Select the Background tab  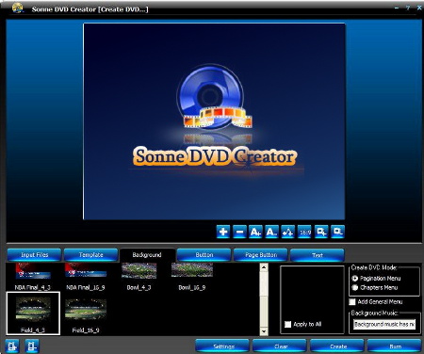tap(147, 255)
